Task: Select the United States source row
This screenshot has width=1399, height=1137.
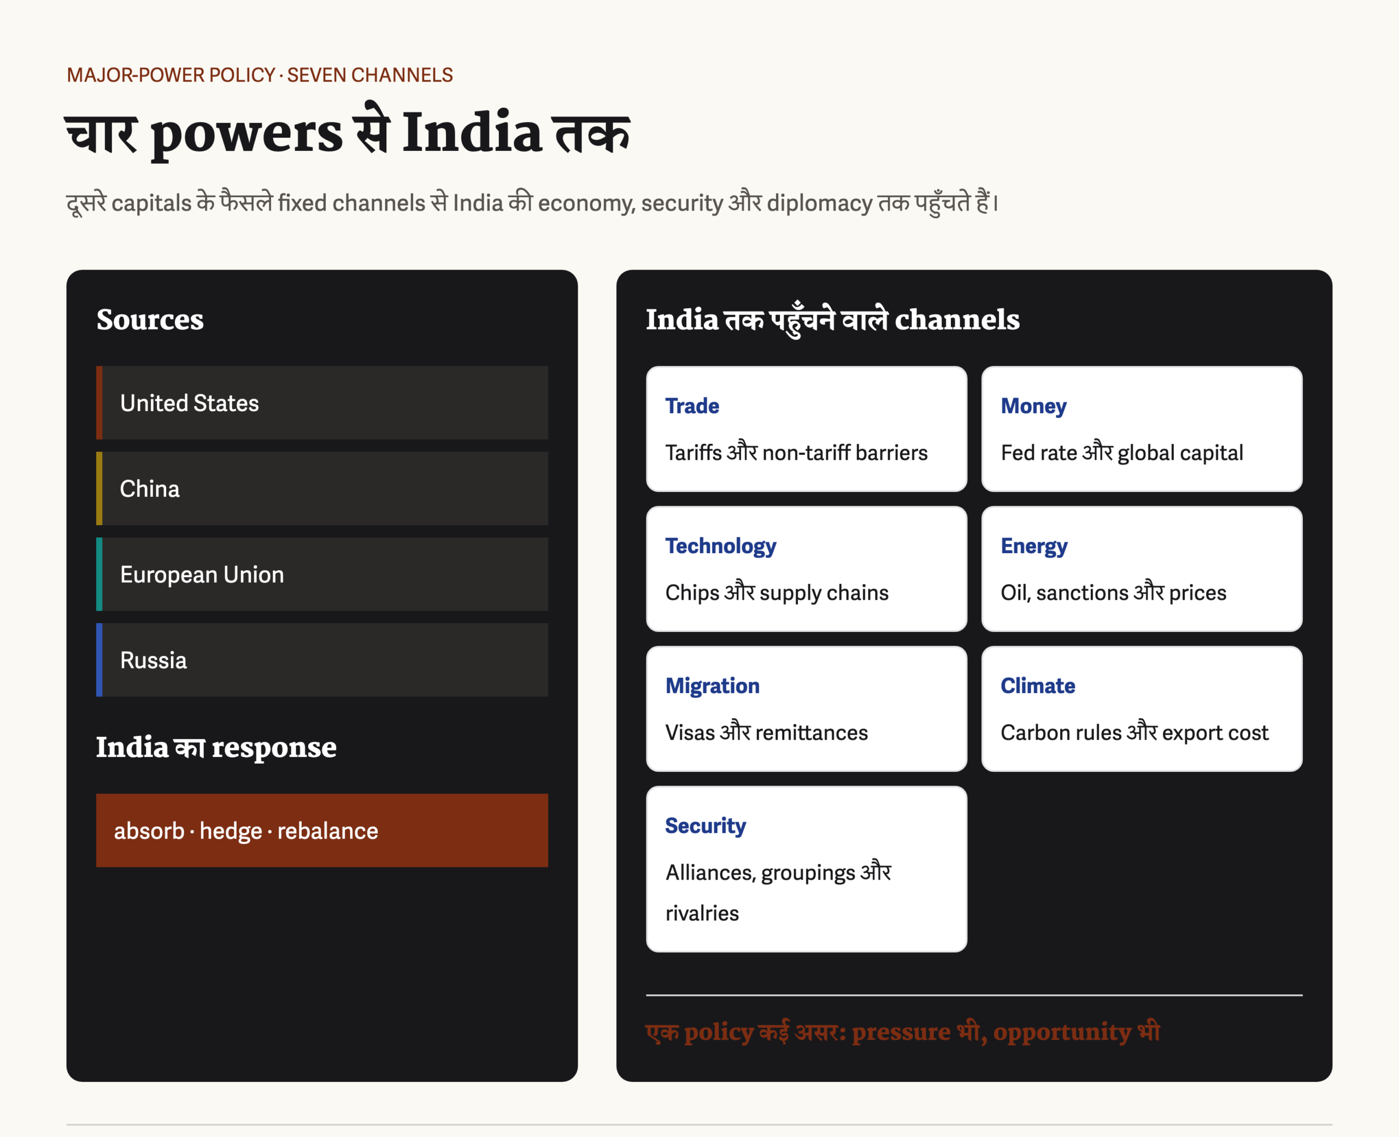Action: click(322, 403)
